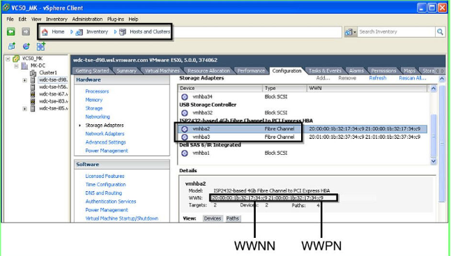Viewport: 451px width, 256px height.
Task: Open the DNS and Routing link
Action: (104, 193)
